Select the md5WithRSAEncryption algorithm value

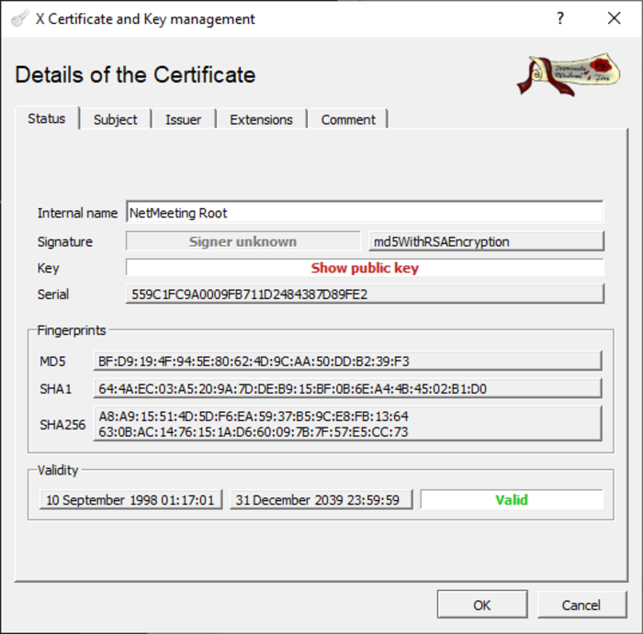[x=486, y=241]
